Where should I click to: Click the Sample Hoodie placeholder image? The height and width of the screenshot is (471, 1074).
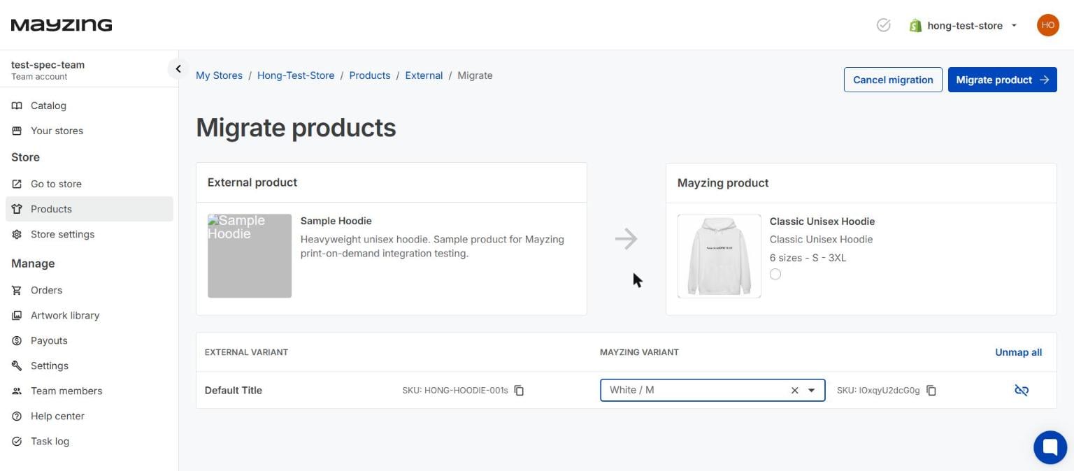250,256
